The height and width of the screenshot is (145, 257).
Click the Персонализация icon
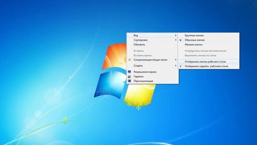pyautogui.click(x=129, y=81)
